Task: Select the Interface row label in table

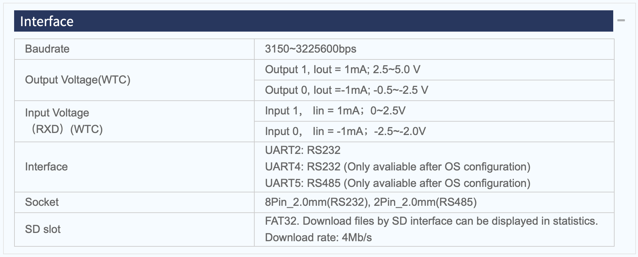Action: coord(46,167)
